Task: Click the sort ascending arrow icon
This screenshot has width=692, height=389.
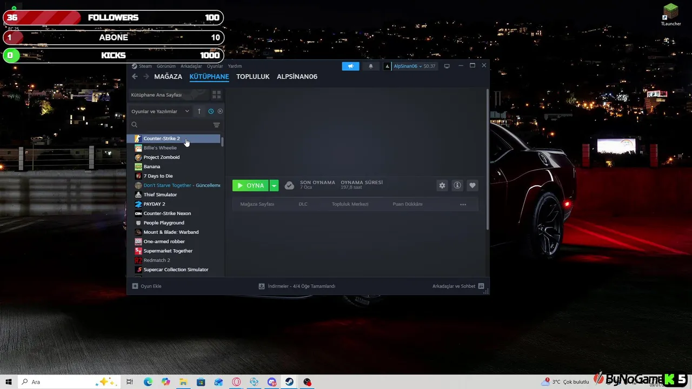Action: (x=199, y=111)
